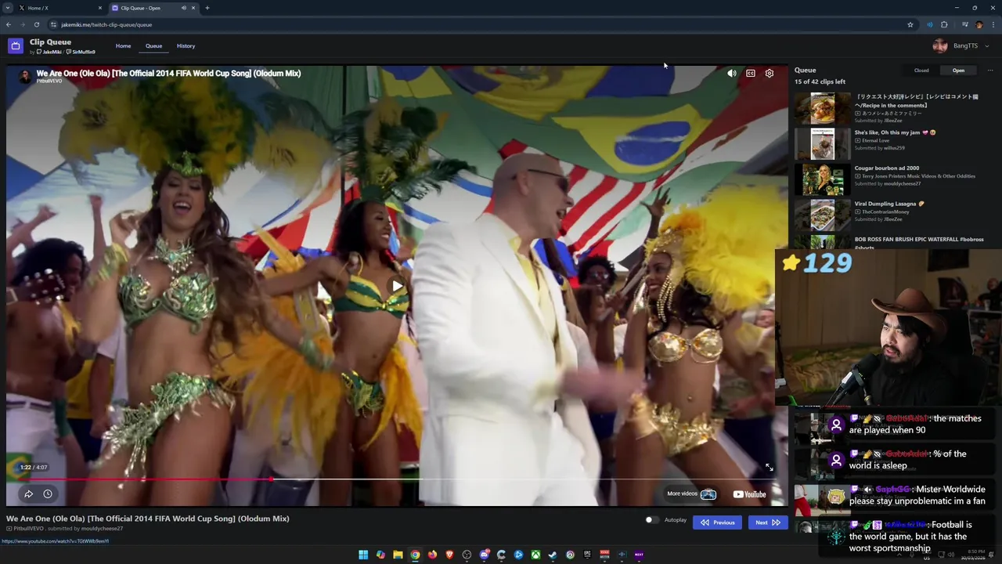This screenshot has height=564, width=1002.
Task: Open the browser three-dot menu
Action: tap(993, 24)
